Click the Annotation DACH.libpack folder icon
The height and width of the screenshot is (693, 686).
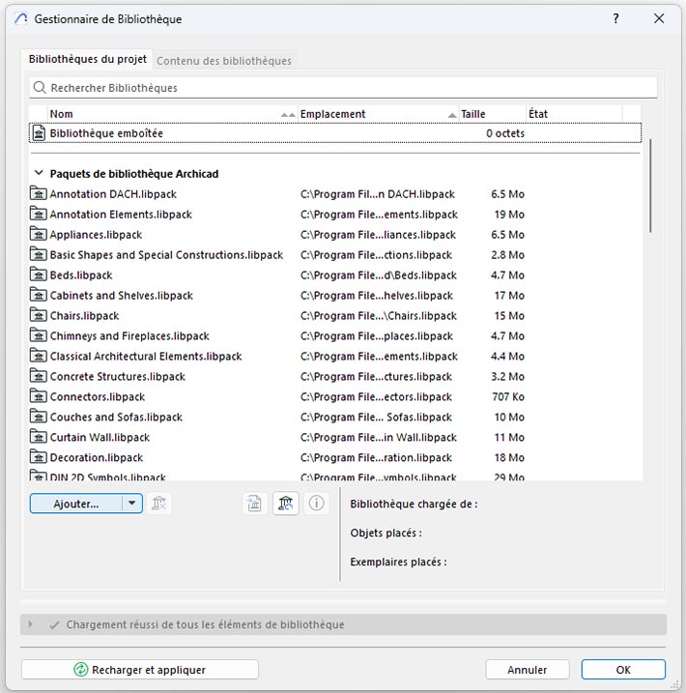(x=39, y=193)
